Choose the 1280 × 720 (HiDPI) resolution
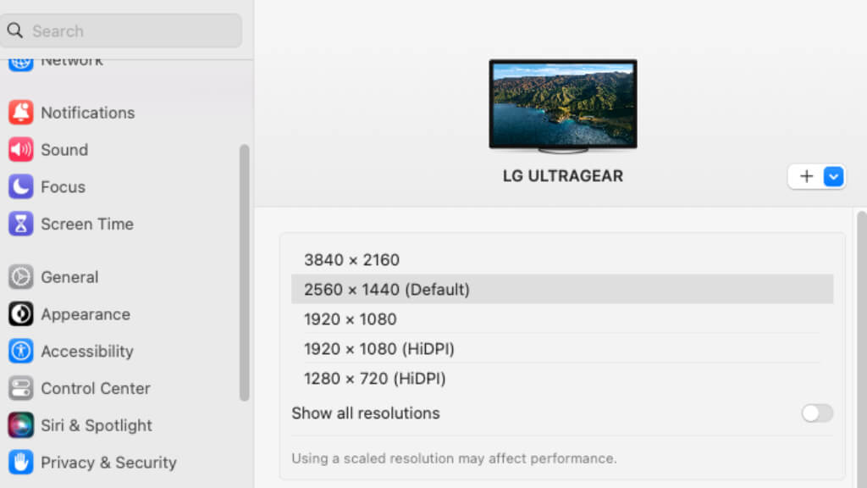The width and height of the screenshot is (867, 488). pos(562,379)
